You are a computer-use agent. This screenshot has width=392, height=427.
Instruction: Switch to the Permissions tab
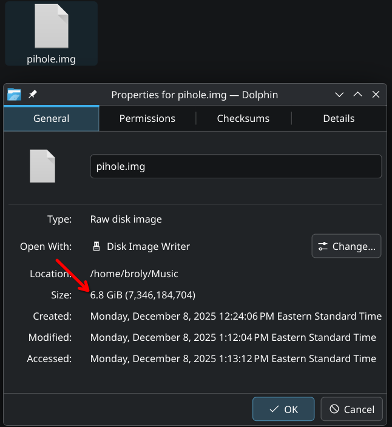(147, 119)
